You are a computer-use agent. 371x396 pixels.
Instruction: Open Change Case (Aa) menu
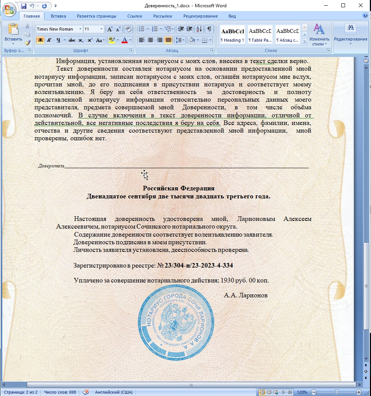[x=100, y=40]
